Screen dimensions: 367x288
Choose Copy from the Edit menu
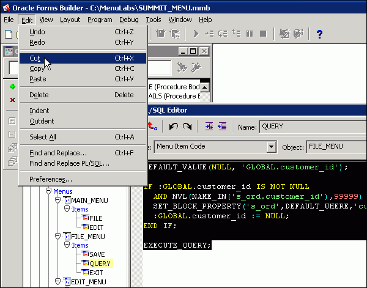tap(83, 68)
